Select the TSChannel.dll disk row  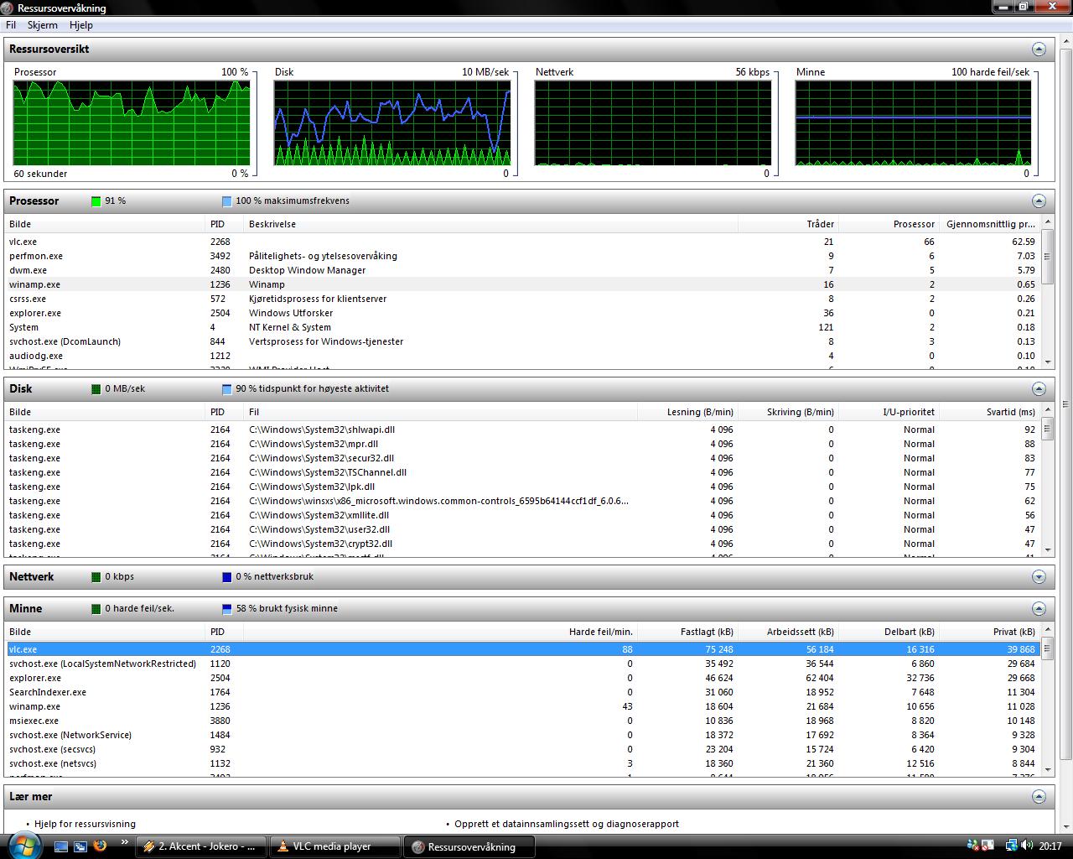[x=523, y=472]
